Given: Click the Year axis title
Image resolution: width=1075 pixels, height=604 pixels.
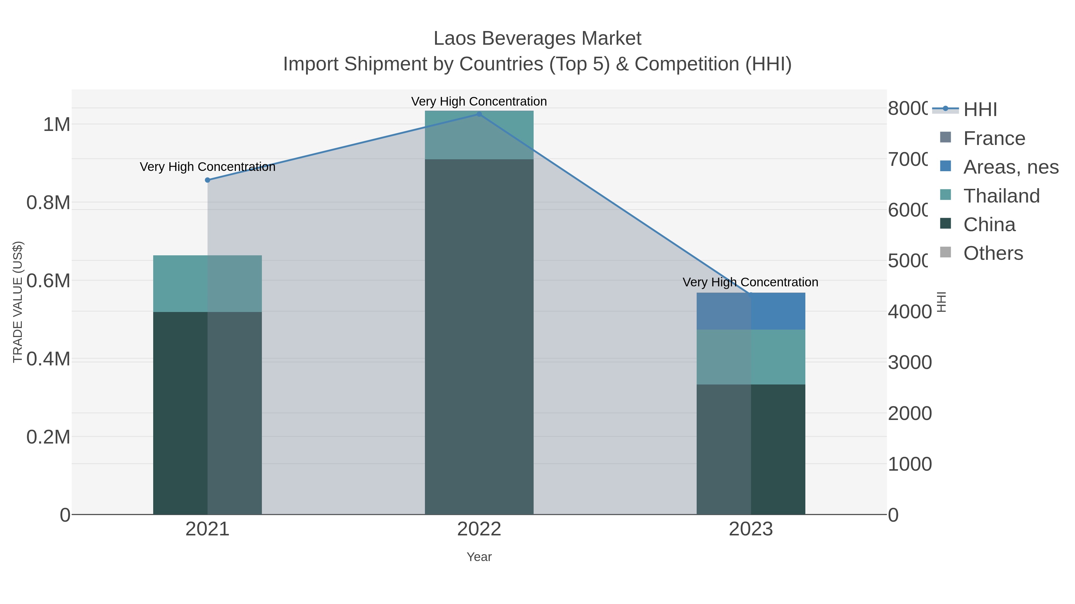Looking at the screenshot, I should coord(479,557).
